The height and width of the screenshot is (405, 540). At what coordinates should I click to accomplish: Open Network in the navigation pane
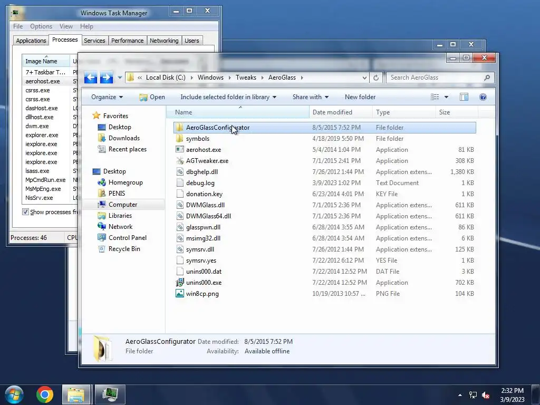pos(120,227)
